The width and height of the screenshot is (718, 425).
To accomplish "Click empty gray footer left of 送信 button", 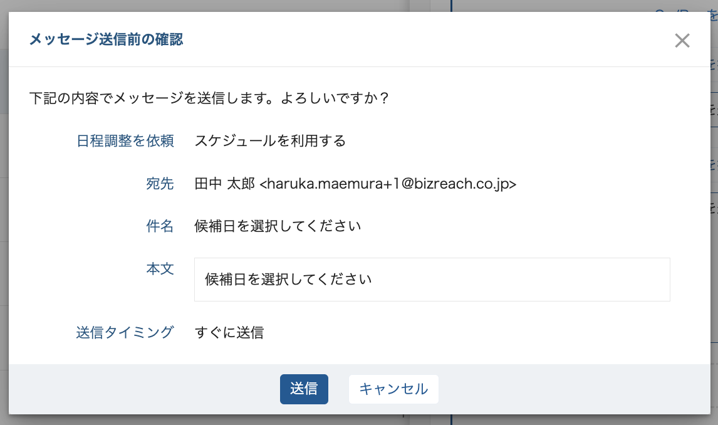I will pyautogui.click(x=144, y=389).
